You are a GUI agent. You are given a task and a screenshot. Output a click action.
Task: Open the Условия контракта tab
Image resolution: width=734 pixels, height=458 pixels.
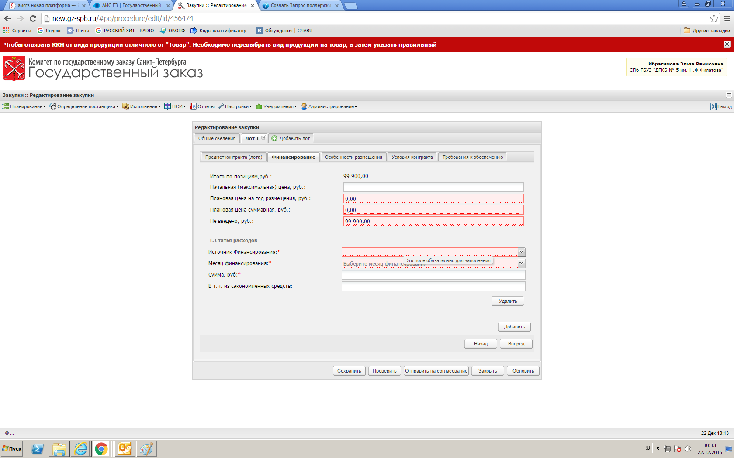pos(412,157)
